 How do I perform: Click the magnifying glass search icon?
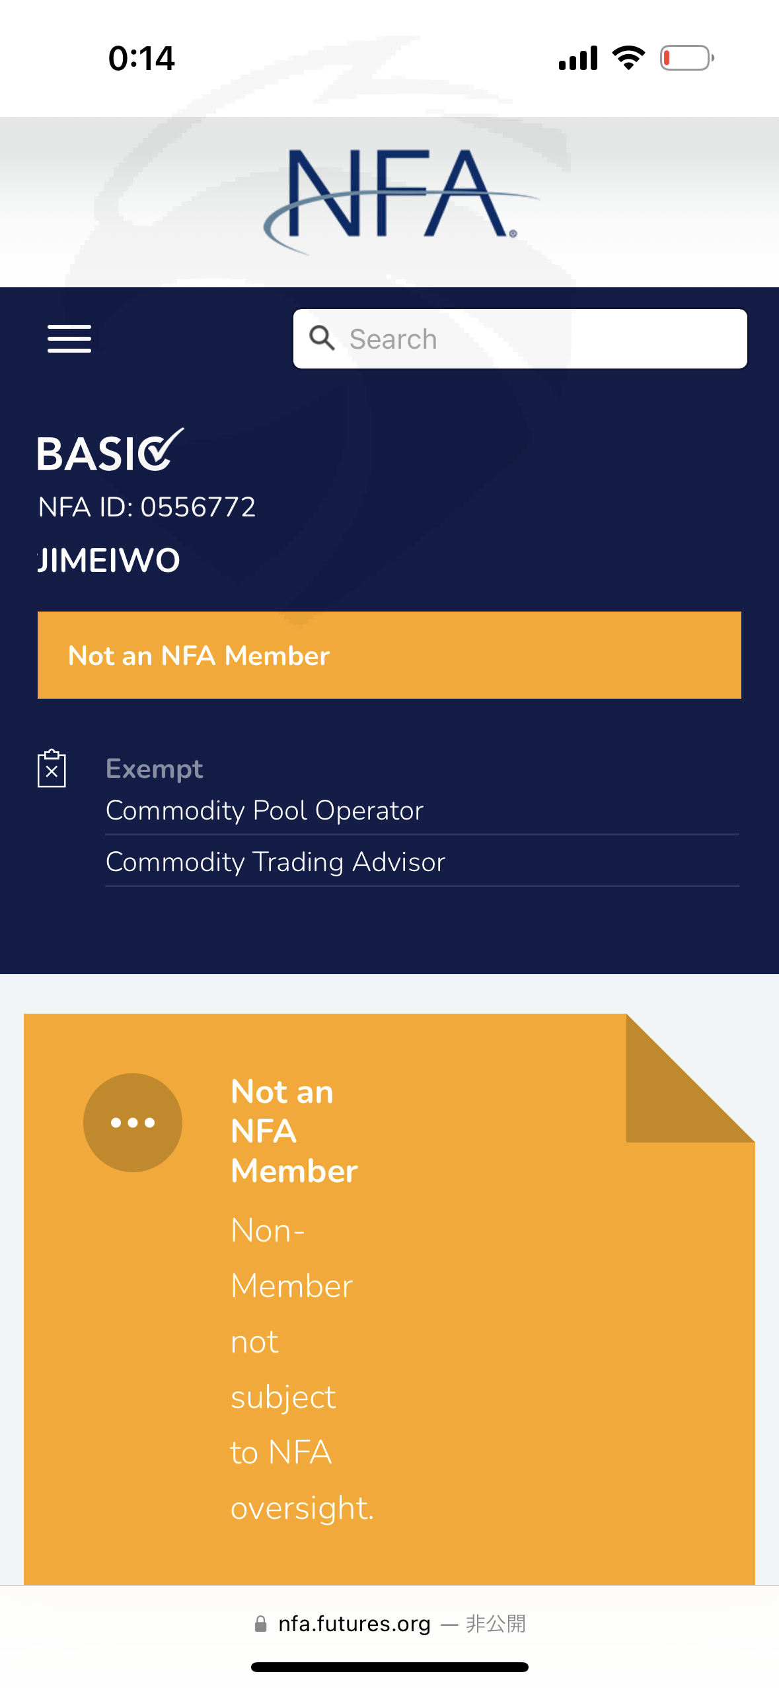(322, 337)
